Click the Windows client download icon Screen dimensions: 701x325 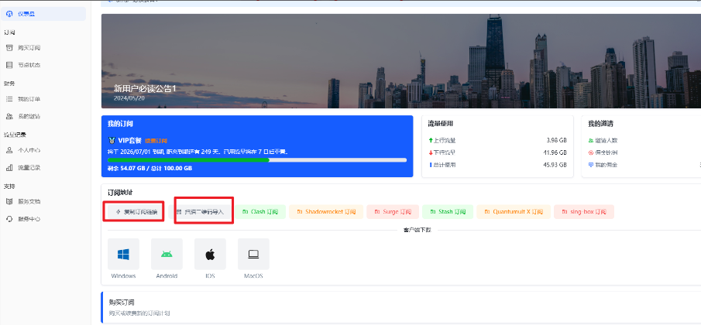123,254
